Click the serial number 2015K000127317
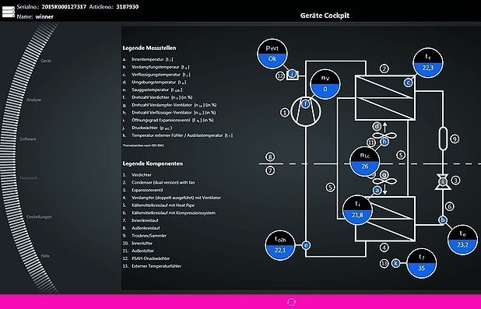The height and width of the screenshot is (309, 481). (64, 6)
